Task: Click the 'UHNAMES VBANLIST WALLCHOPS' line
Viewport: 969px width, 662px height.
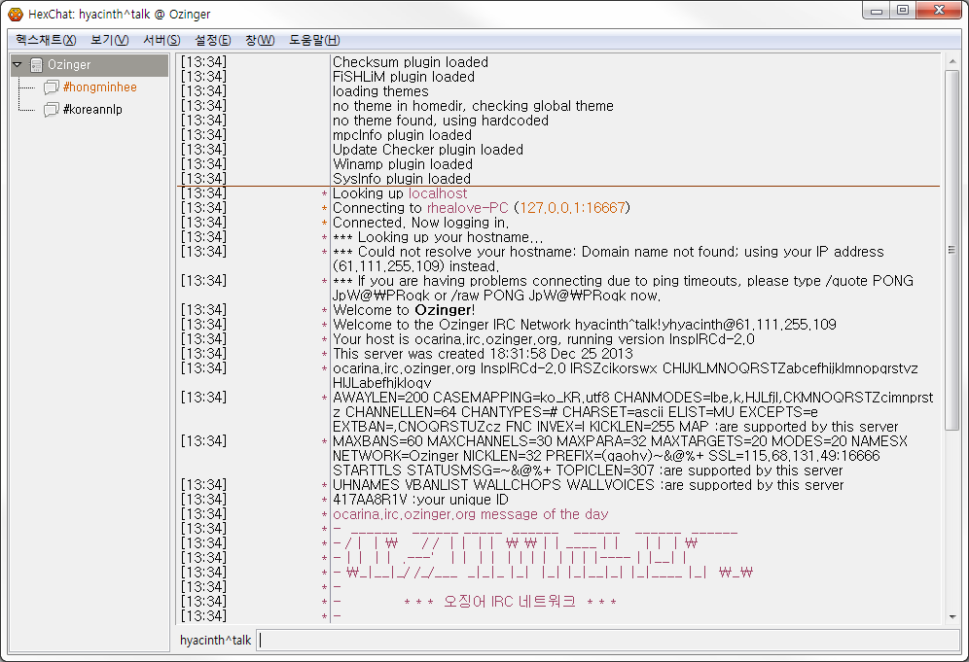Action: [x=588, y=485]
